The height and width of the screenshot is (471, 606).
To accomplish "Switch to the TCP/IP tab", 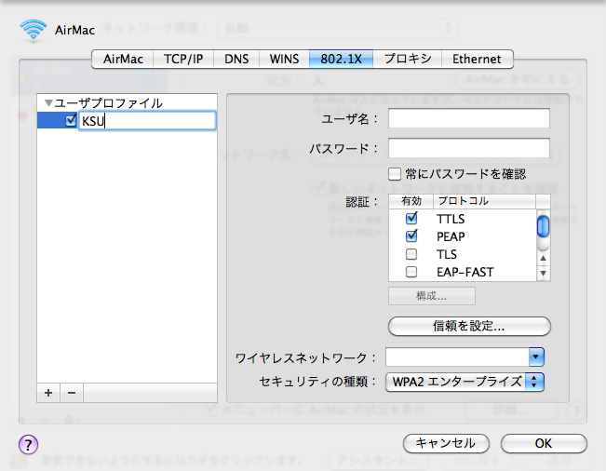I will point(183,60).
